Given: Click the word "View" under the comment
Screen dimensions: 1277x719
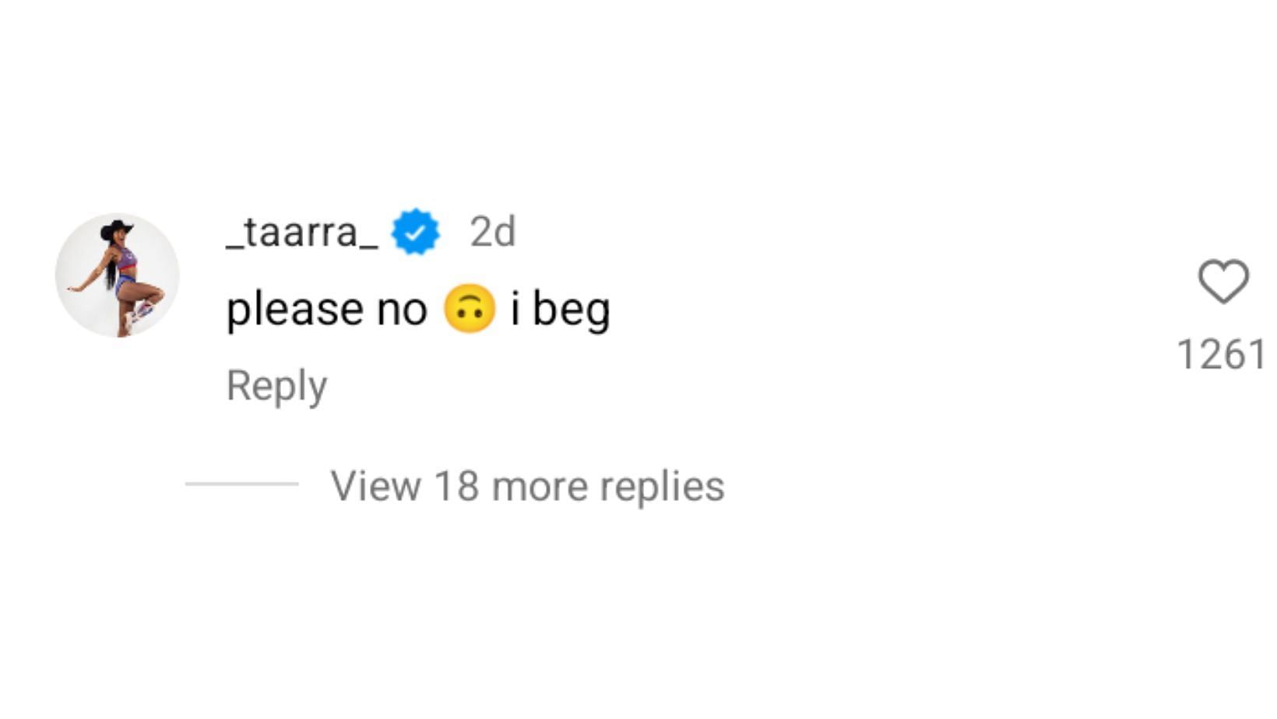Looking at the screenshot, I should (375, 486).
